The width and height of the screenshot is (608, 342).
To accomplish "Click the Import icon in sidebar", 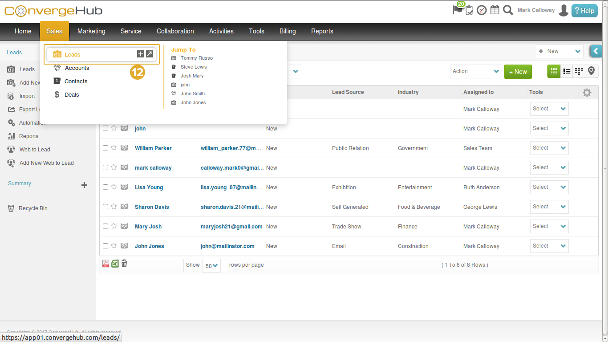I will click(x=11, y=96).
